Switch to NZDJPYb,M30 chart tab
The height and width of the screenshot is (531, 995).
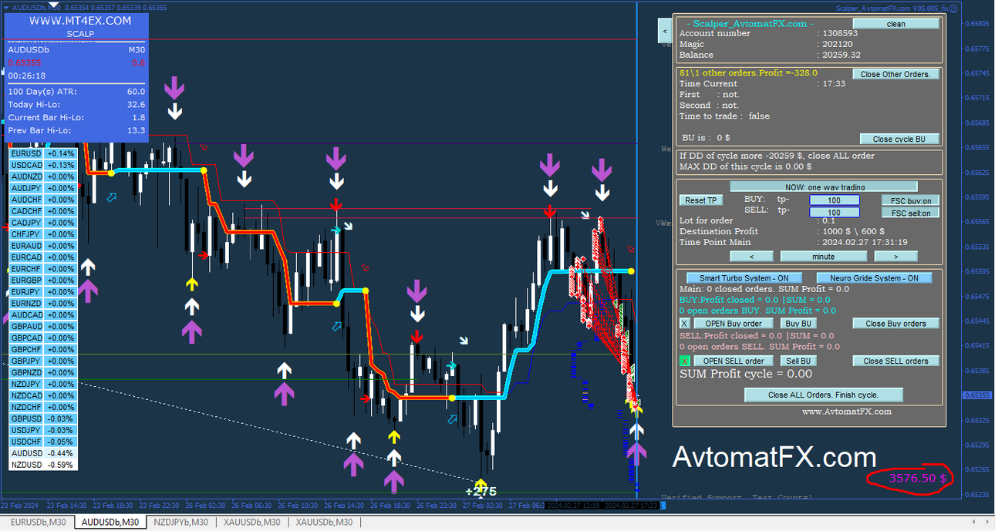tap(180, 523)
